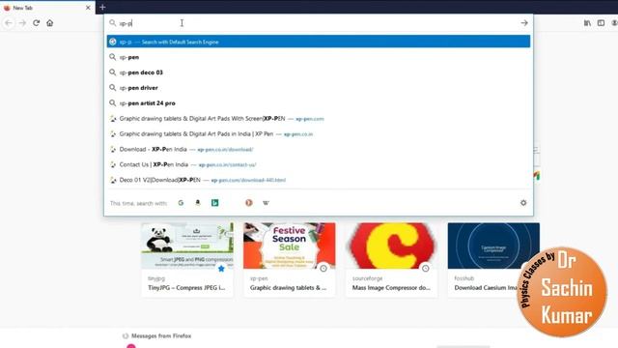618x348 pixels.
Task: Open a new tab with plus button
Action: [102, 7]
